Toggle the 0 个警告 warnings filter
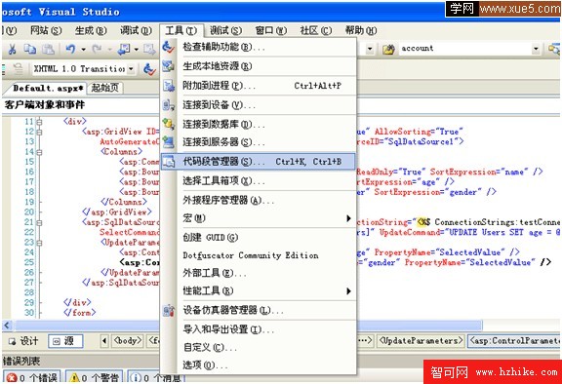Image resolution: width=562 pixels, height=384 pixels. coord(95,377)
